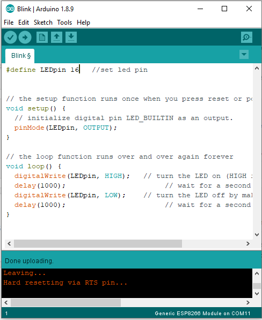Click on '#define LEDpin 16' line
The image size is (262, 320).
(42, 70)
